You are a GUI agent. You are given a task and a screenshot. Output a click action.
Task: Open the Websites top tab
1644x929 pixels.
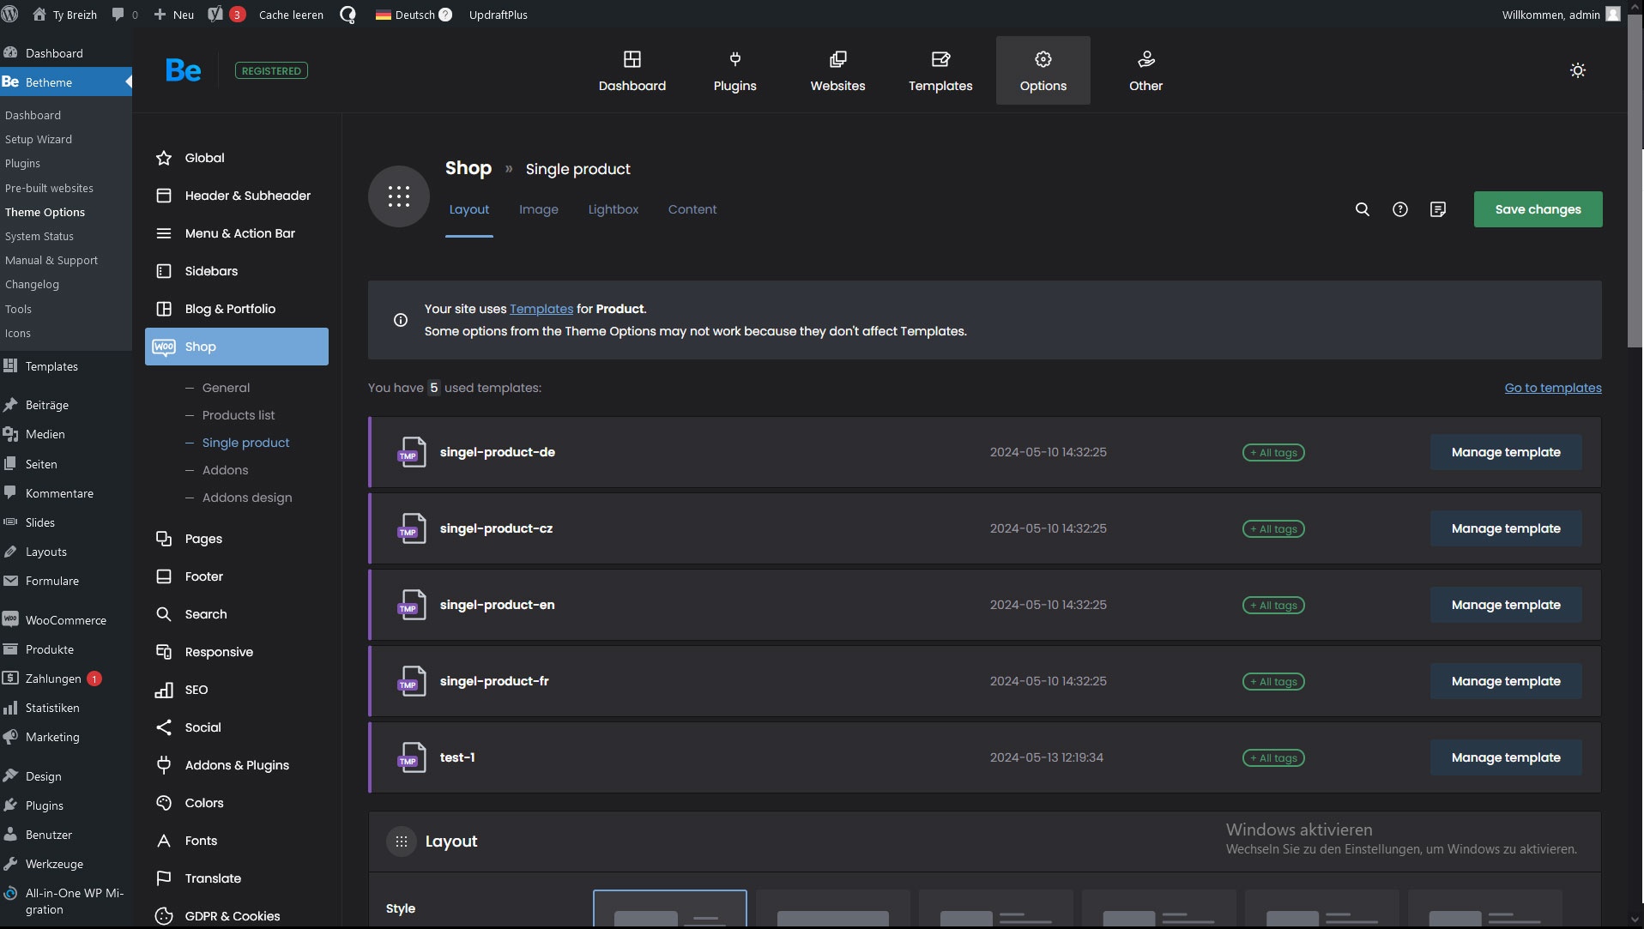pyautogui.click(x=837, y=70)
